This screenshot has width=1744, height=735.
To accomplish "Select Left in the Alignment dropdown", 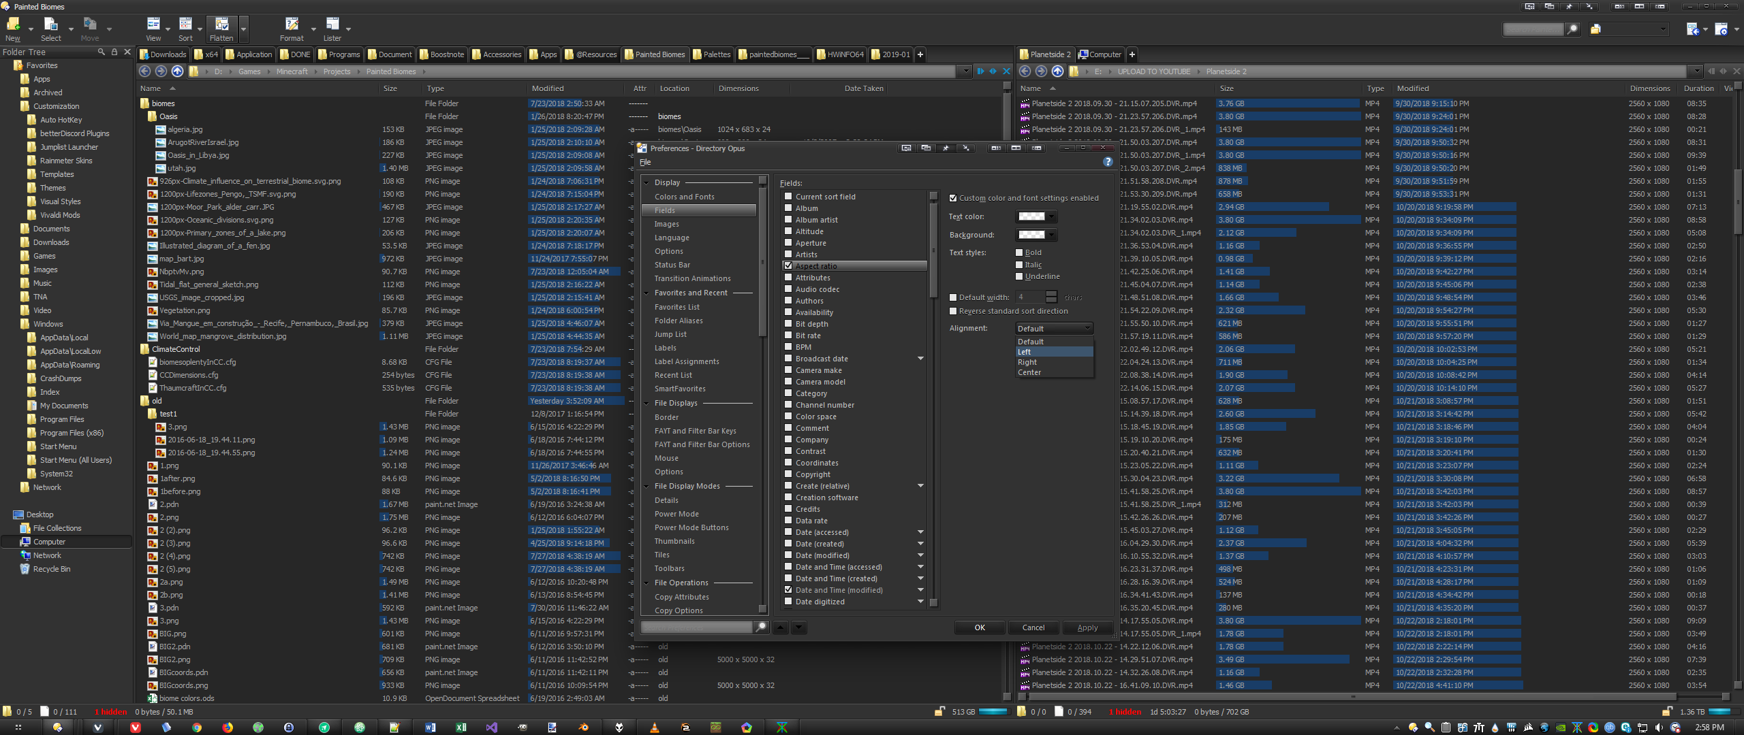I will (1025, 351).
